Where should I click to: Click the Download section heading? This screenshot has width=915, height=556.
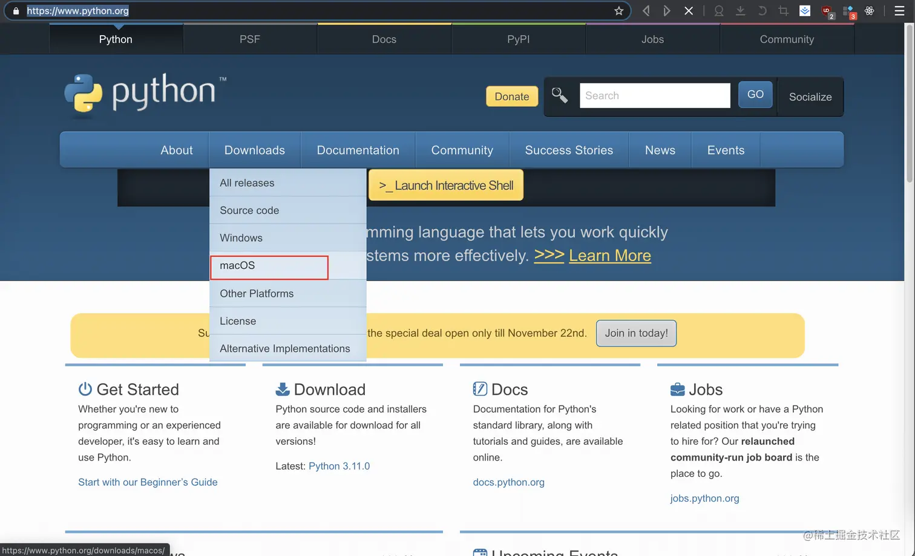(x=330, y=389)
